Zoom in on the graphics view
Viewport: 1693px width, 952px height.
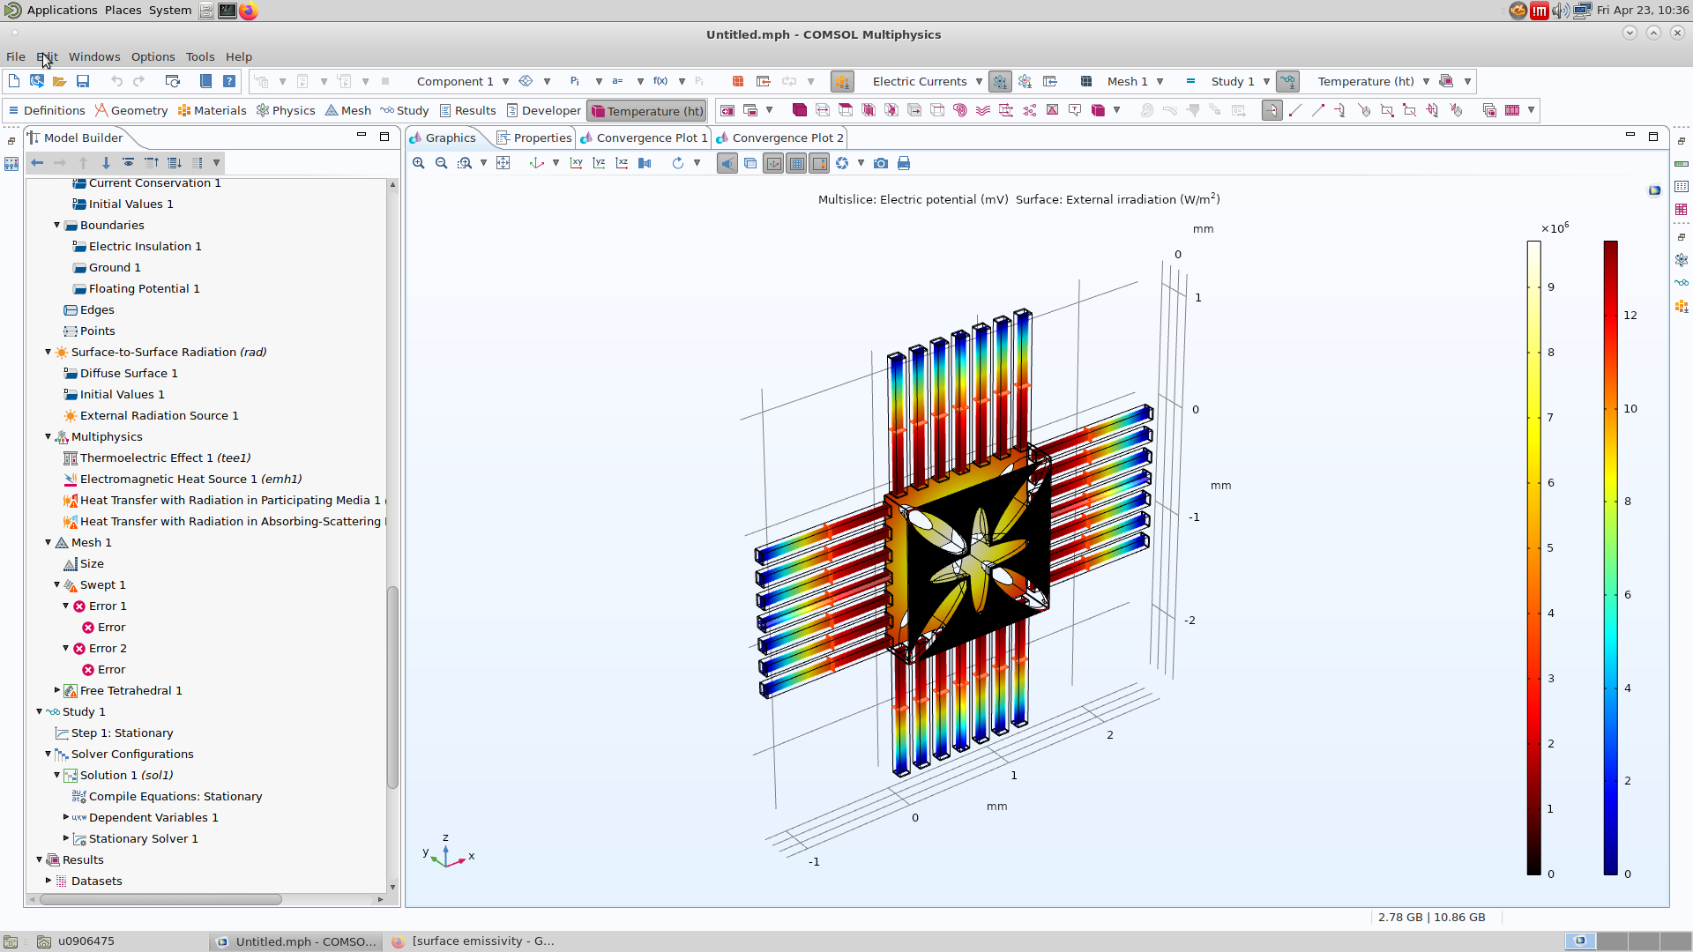[419, 163]
